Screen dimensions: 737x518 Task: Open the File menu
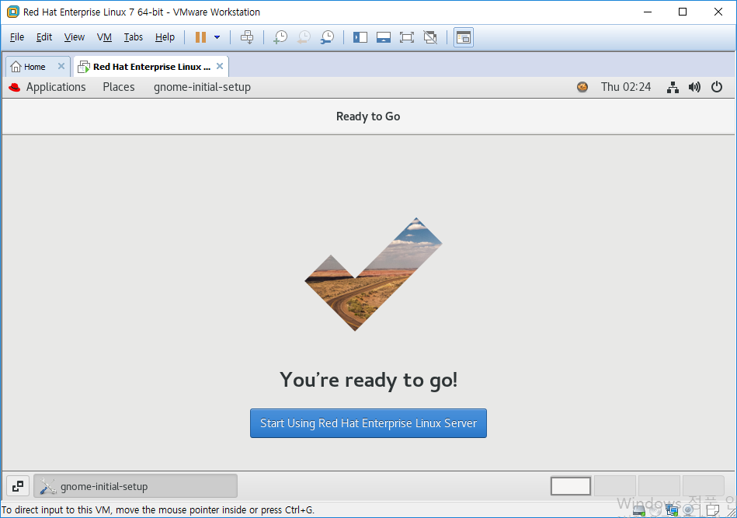click(x=17, y=37)
